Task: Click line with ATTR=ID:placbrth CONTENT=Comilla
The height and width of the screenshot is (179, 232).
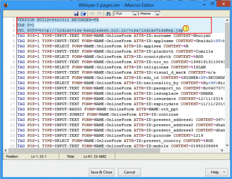Action: (115, 51)
